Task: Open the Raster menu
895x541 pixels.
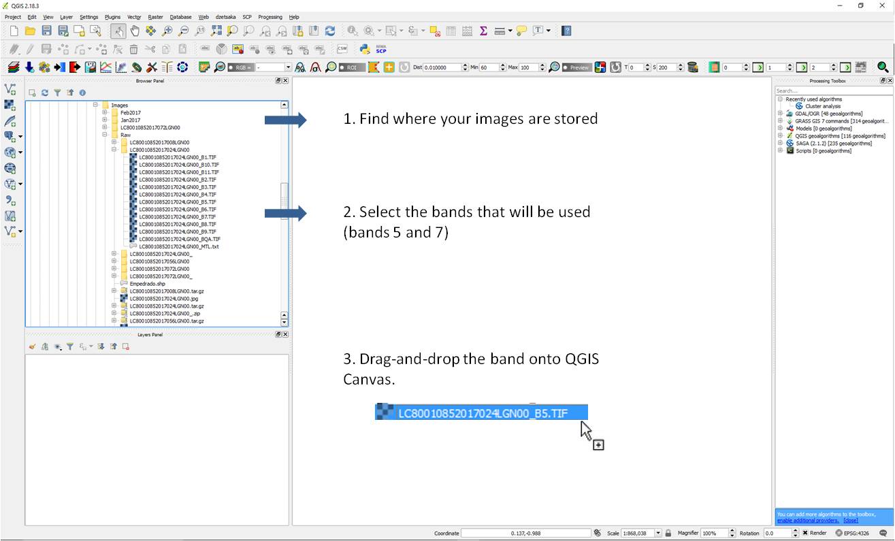Action: (155, 16)
